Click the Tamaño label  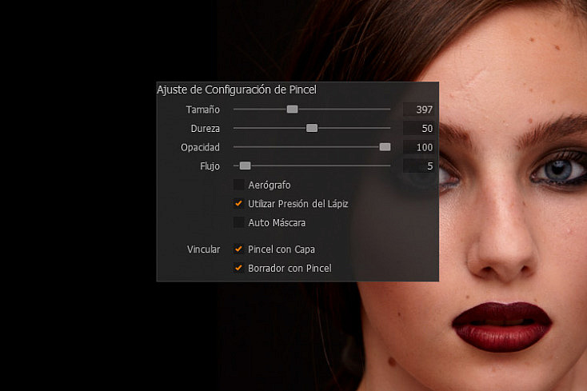click(203, 110)
